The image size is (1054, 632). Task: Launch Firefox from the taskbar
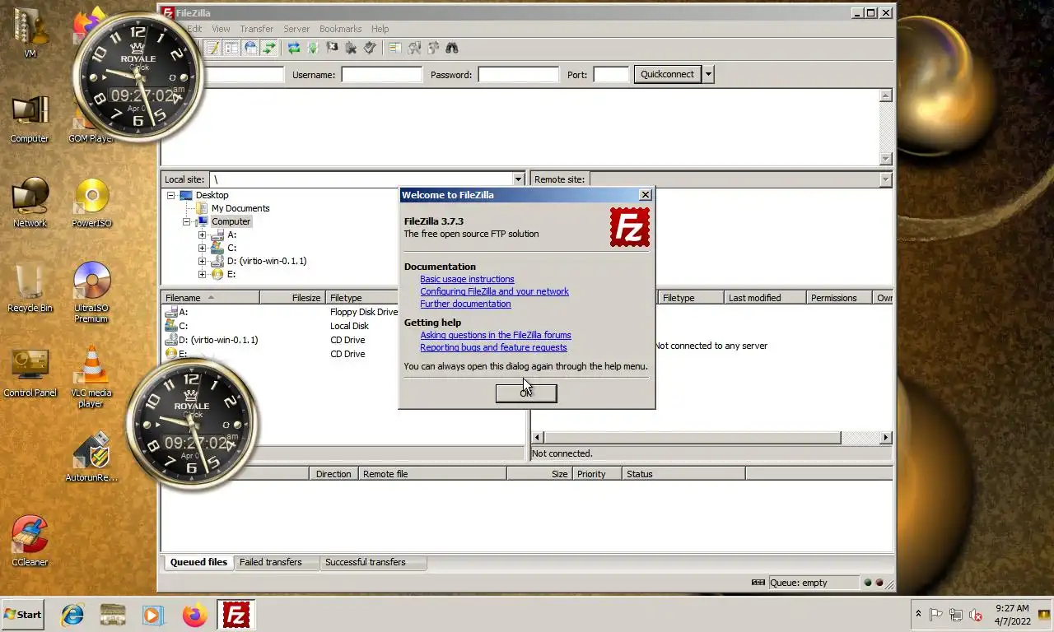[195, 615]
